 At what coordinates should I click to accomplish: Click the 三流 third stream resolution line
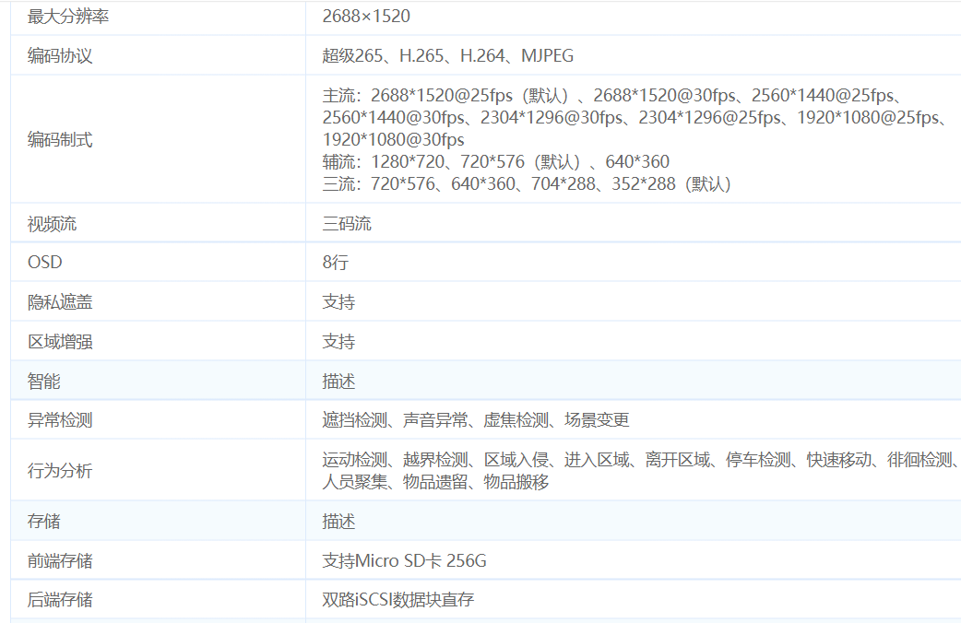coord(526,184)
